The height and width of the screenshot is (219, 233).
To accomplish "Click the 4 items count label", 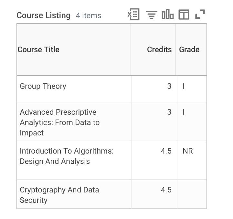I will coord(89,16).
